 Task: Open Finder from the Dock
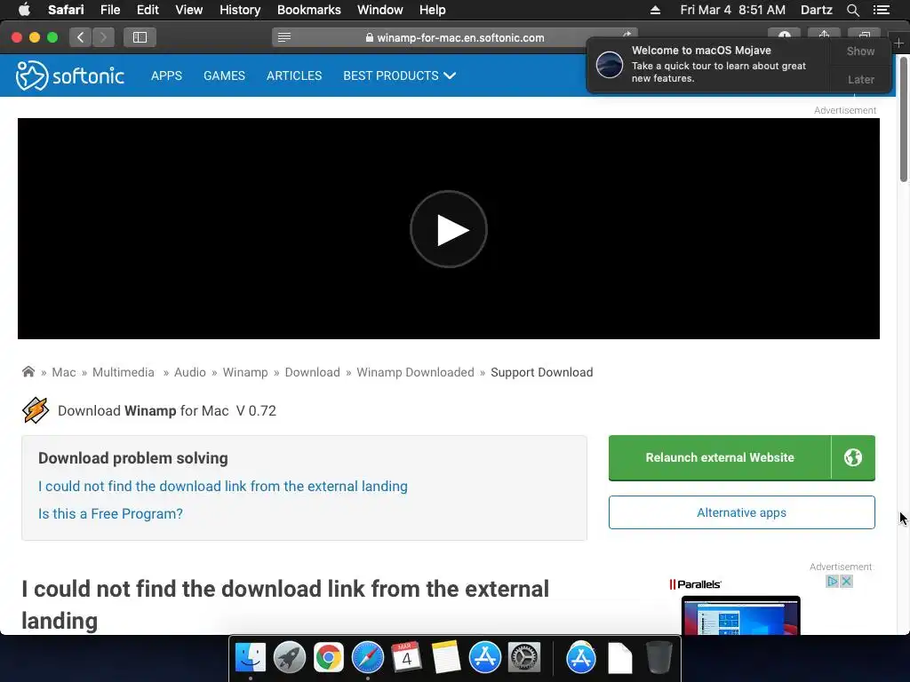point(250,658)
